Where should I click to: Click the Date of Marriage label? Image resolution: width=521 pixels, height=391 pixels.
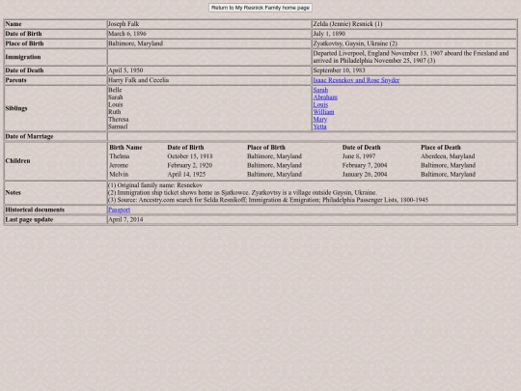coord(29,137)
